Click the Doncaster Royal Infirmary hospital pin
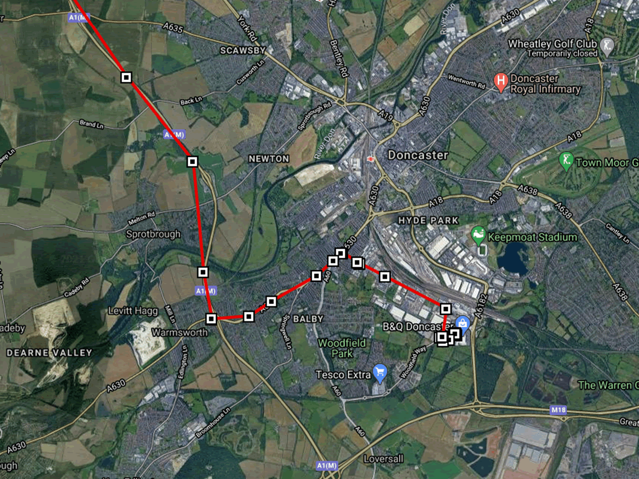This screenshot has height=479, width=639. click(x=501, y=82)
